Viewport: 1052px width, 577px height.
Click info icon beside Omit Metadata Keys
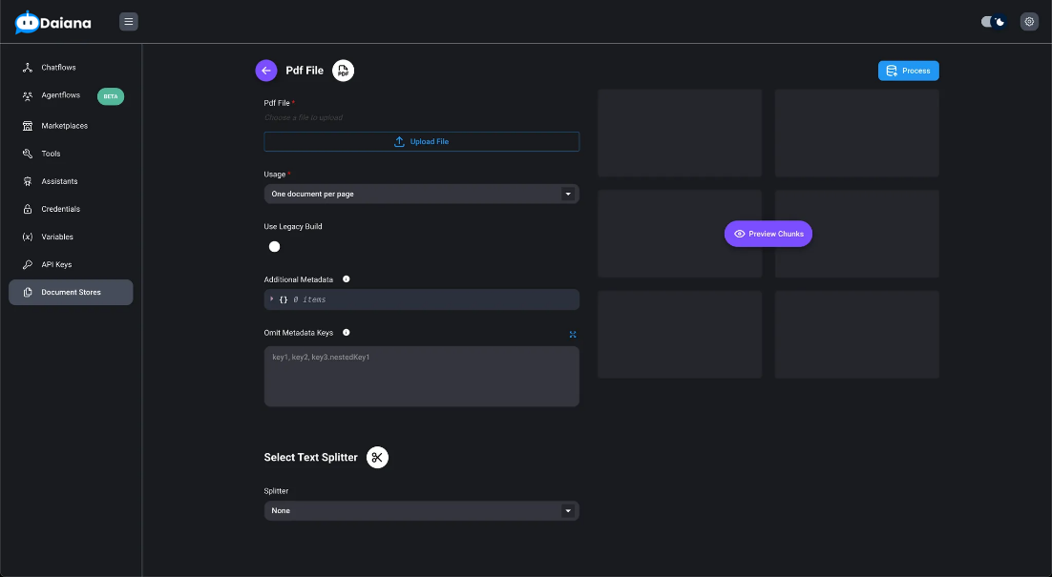pos(346,333)
